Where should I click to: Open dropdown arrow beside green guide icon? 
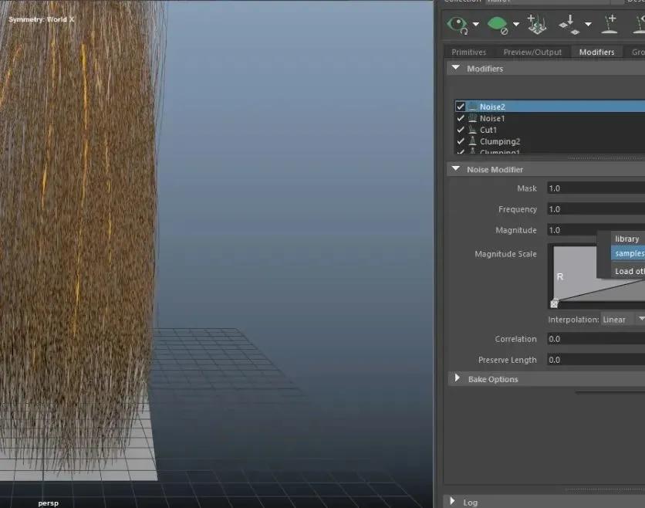click(516, 24)
